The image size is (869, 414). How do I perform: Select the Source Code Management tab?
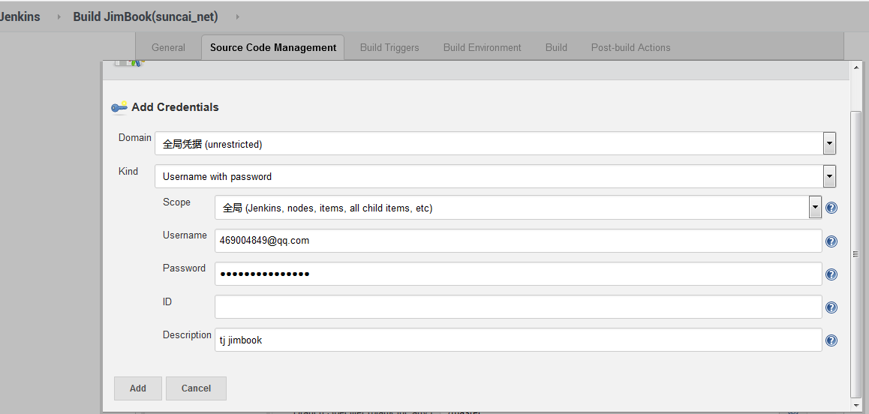tap(272, 48)
